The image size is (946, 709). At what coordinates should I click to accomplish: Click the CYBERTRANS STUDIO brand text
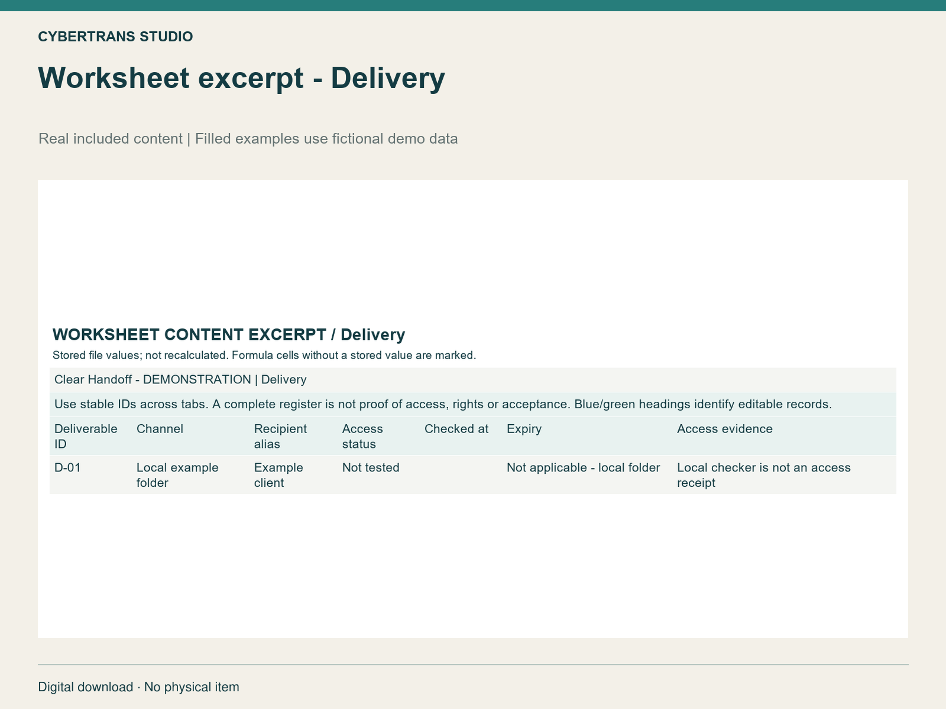(115, 37)
